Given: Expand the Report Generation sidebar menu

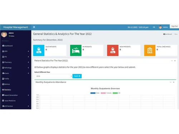Looking at the screenshot, I should tap(16, 95).
